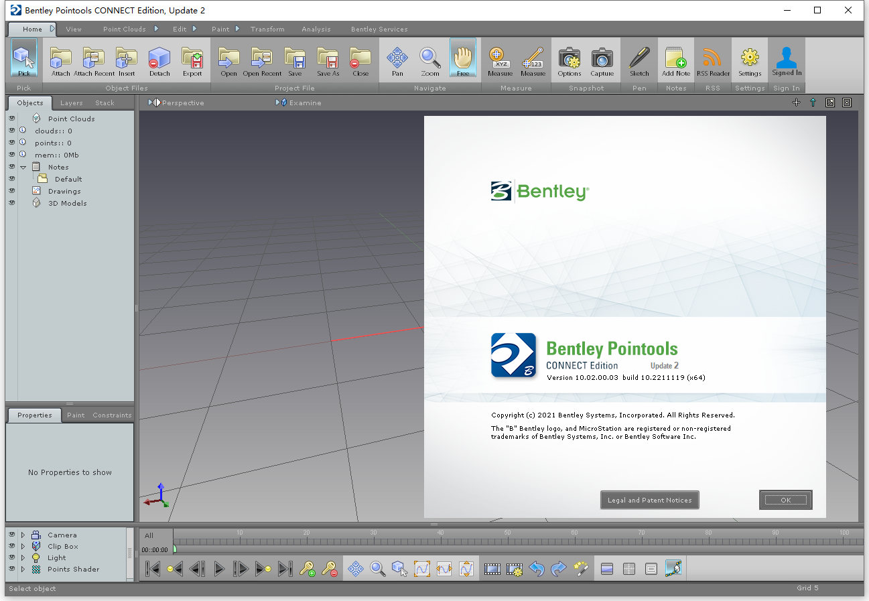Open Snapshot Options
869x601 pixels.
[570, 60]
